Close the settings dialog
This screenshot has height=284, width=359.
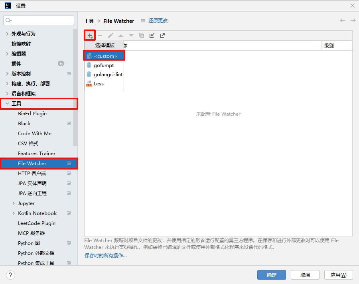(x=353, y=6)
